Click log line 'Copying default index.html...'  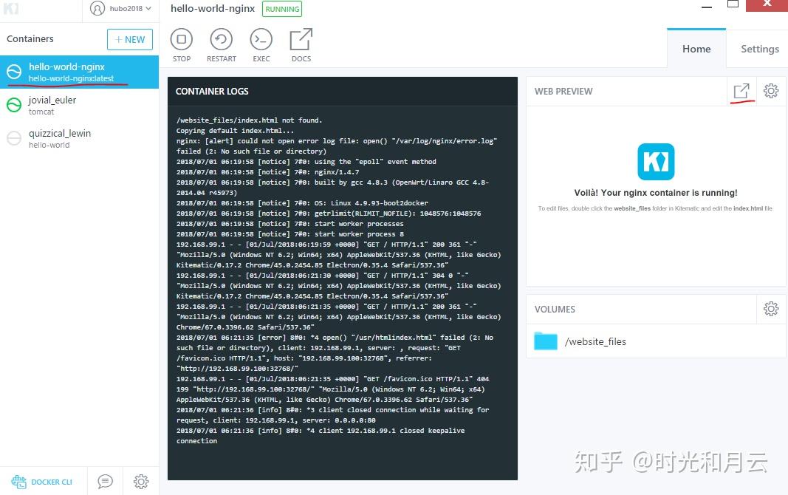tap(235, 131)
